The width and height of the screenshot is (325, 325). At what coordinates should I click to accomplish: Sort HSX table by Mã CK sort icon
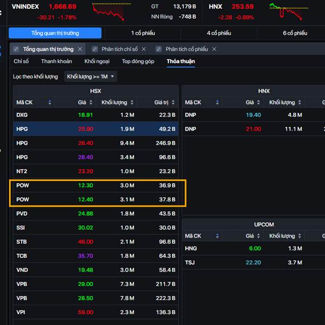coord(50,102)
